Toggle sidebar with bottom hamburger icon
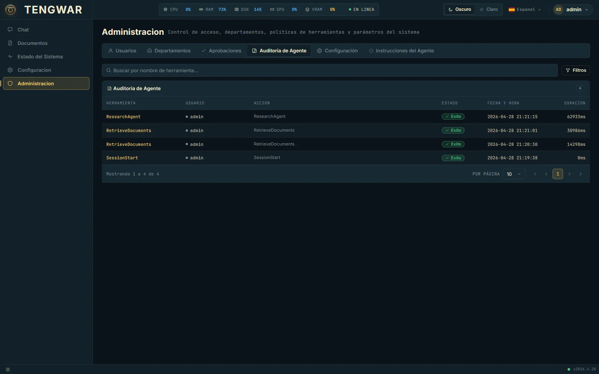This screenshot has width=599, height=374. point(8,370)
